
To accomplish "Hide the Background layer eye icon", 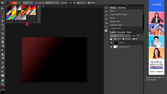I will pyautogui.click(x=111, y=47).
